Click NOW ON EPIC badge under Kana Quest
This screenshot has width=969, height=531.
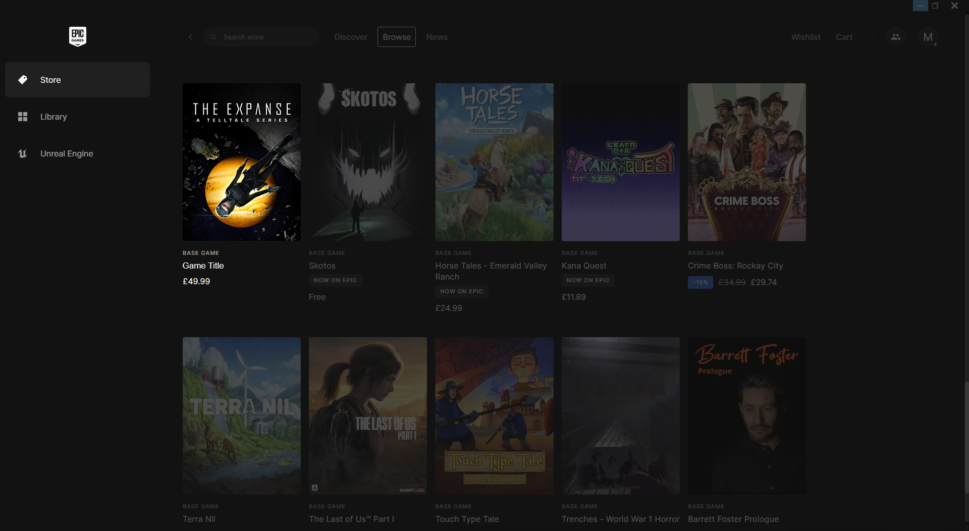(x=588, y=280)
